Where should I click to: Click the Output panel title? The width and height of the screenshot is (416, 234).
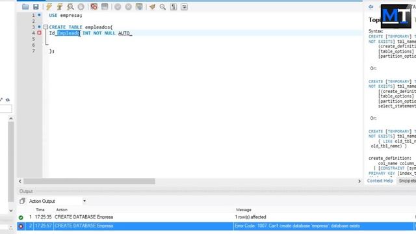(x=26, y=191)
